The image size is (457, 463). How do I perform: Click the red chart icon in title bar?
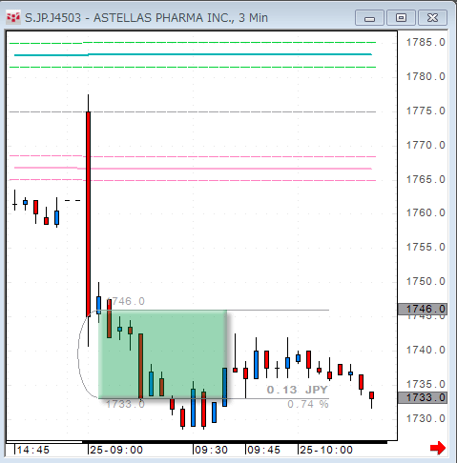click(x=13, y=17)
